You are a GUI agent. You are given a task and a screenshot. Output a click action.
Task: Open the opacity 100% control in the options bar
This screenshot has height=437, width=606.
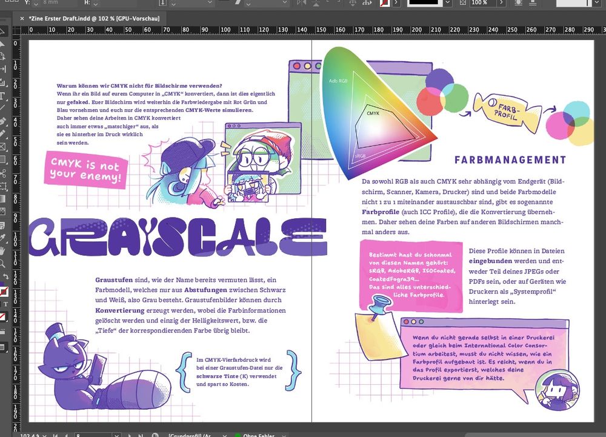(478, 4)
